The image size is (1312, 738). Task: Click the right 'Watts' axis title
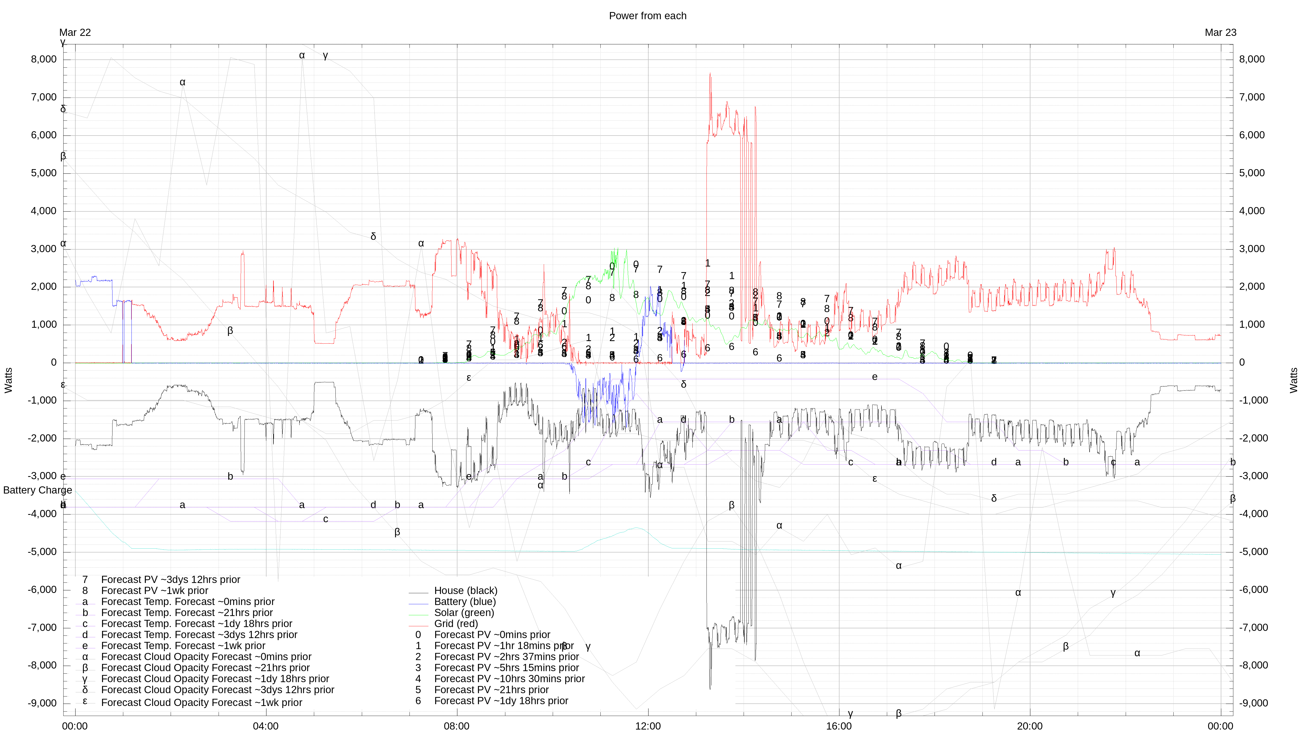(1294, 381)
